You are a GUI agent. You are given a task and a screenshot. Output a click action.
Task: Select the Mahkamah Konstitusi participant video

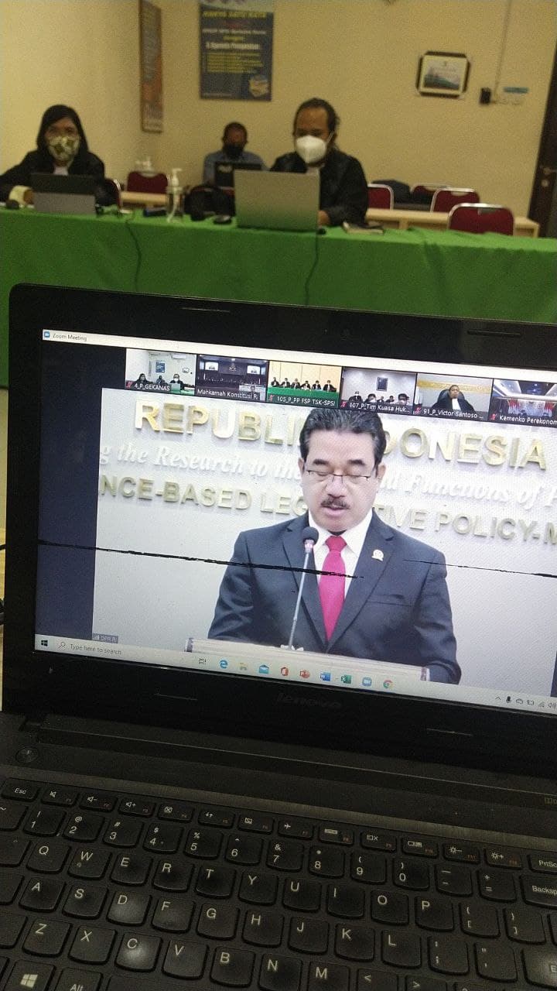[x=231, y=377]
